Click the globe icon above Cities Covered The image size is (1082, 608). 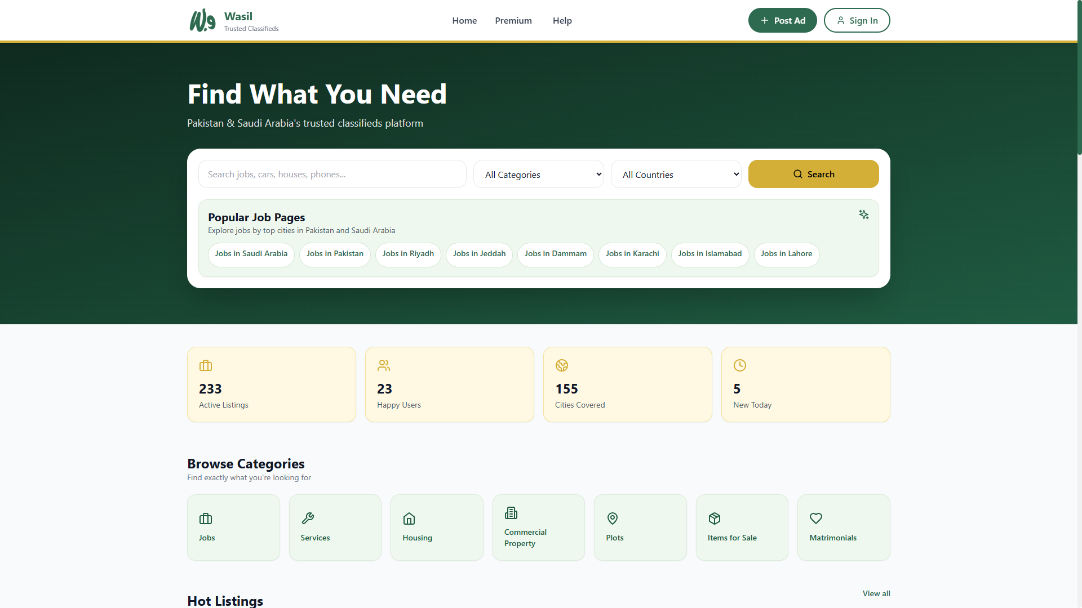(x=562, y=365)
